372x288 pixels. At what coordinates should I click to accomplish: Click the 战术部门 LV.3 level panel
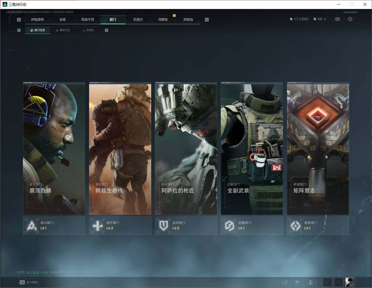click(x=186, y=226)
